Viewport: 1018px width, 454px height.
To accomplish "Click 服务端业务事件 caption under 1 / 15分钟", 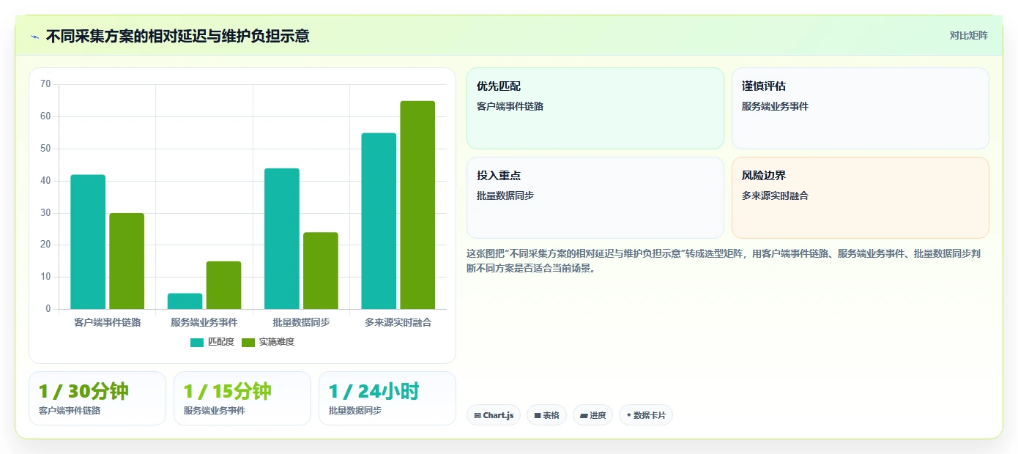I will click(x=215, y=411).
